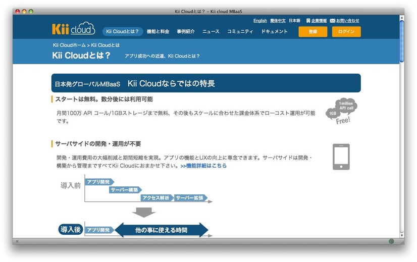Click the green status icon in bottom bar
This screenshot has width=417, height=262.
click(x=391, y=241)
